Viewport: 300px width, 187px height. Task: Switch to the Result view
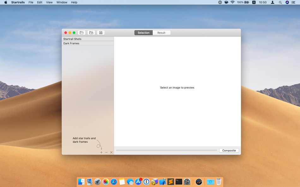(x=161, y=33)
